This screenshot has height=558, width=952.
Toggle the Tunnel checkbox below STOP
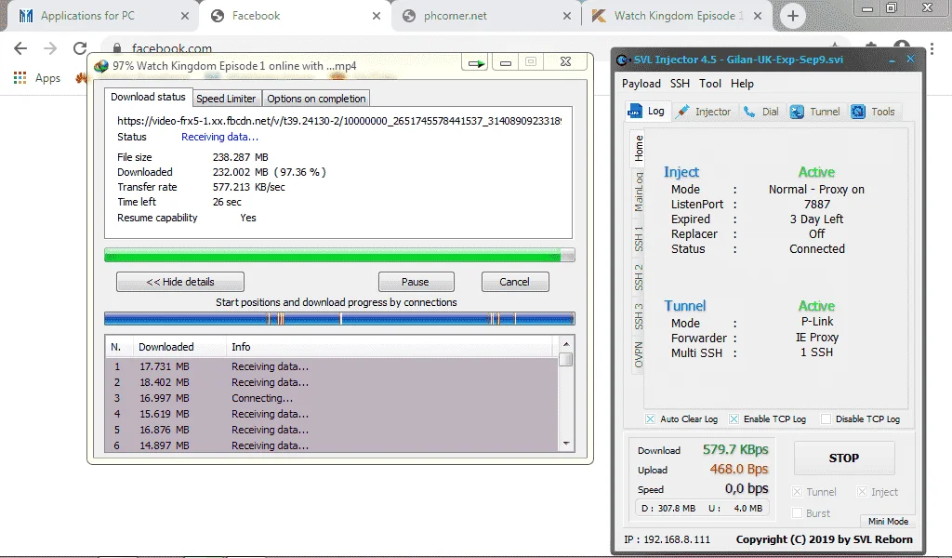tap(797, 492)
